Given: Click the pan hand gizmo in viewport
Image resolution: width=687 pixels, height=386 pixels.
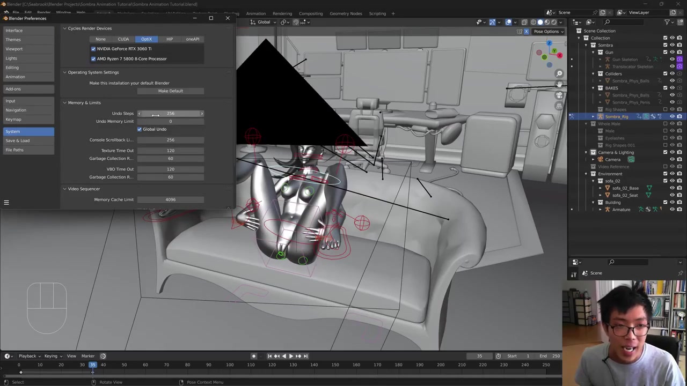Looking at the screenshot, I should 559,84.
